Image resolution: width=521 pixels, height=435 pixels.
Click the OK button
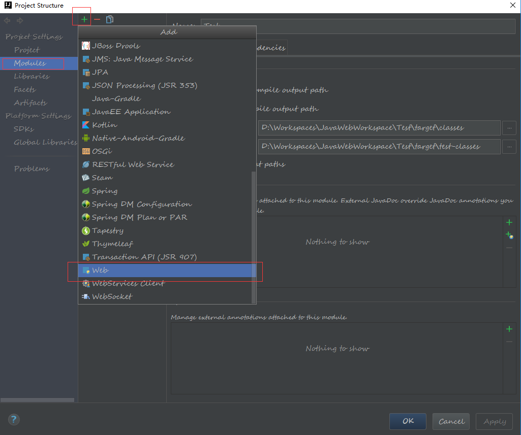(408, 421)
